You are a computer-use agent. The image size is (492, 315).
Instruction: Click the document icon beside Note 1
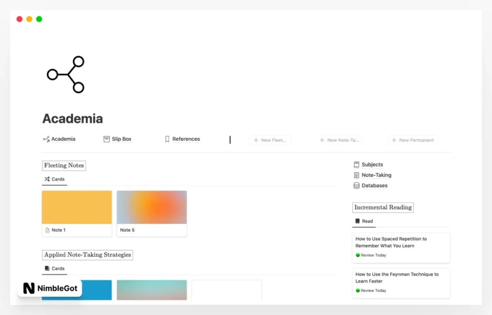click(x=47, y=230)
